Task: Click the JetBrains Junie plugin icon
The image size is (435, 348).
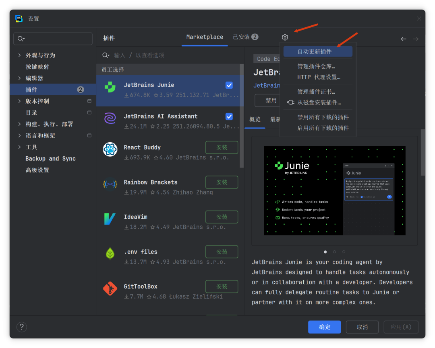Action: pos(110,85)
